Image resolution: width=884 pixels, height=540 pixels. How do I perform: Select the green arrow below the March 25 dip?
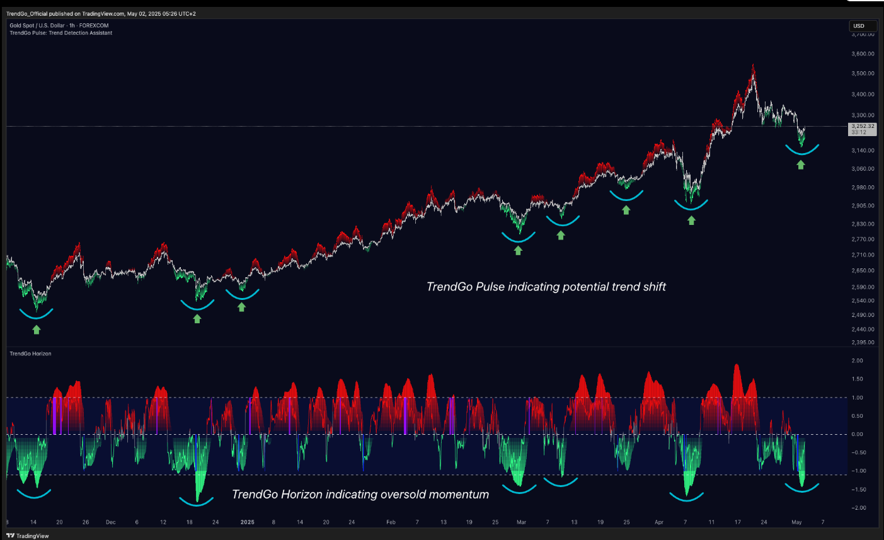[x=626, y=210]
